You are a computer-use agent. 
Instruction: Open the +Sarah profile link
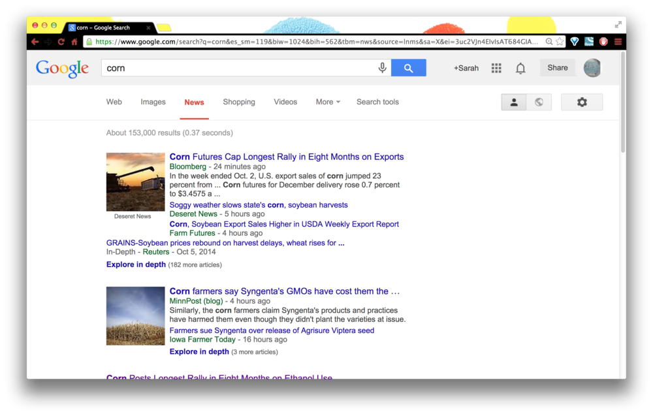[466, 69]
